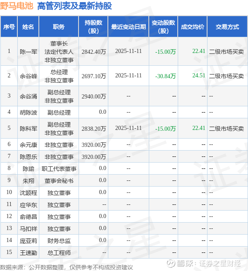Image resolution: width=248 pixels, height=271 pixels.
Task: Select the 持股数(股) column header
Action: [x=93, y=27]
